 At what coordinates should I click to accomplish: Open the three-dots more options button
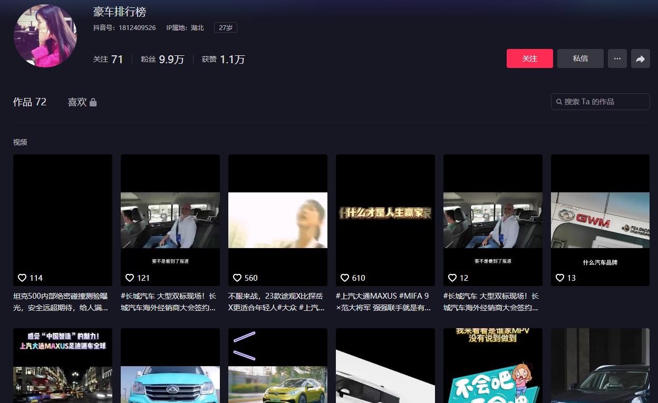click(617, 58)
